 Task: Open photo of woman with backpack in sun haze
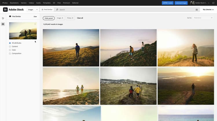pyautogui.click(x=186, y=48)
